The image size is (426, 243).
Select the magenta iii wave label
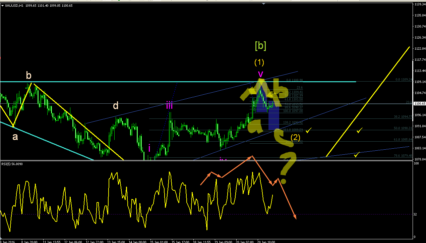[x=169, y=106]
